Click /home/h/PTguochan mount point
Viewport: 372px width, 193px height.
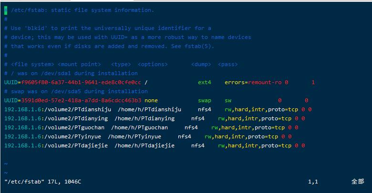[x=139, y=127]
